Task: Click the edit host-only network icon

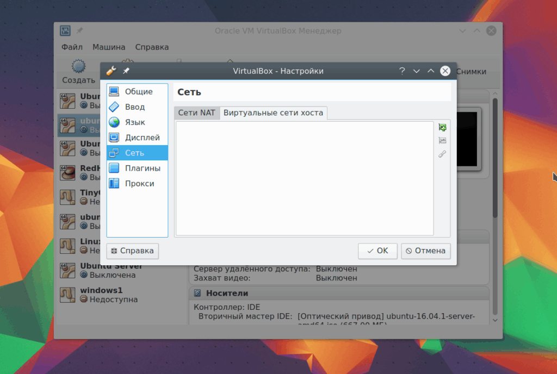Action: pos(442,154)
